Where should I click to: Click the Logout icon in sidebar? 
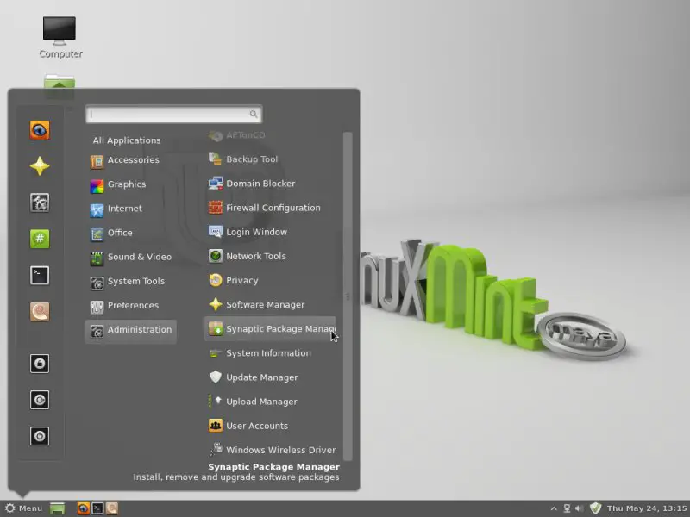40,400
